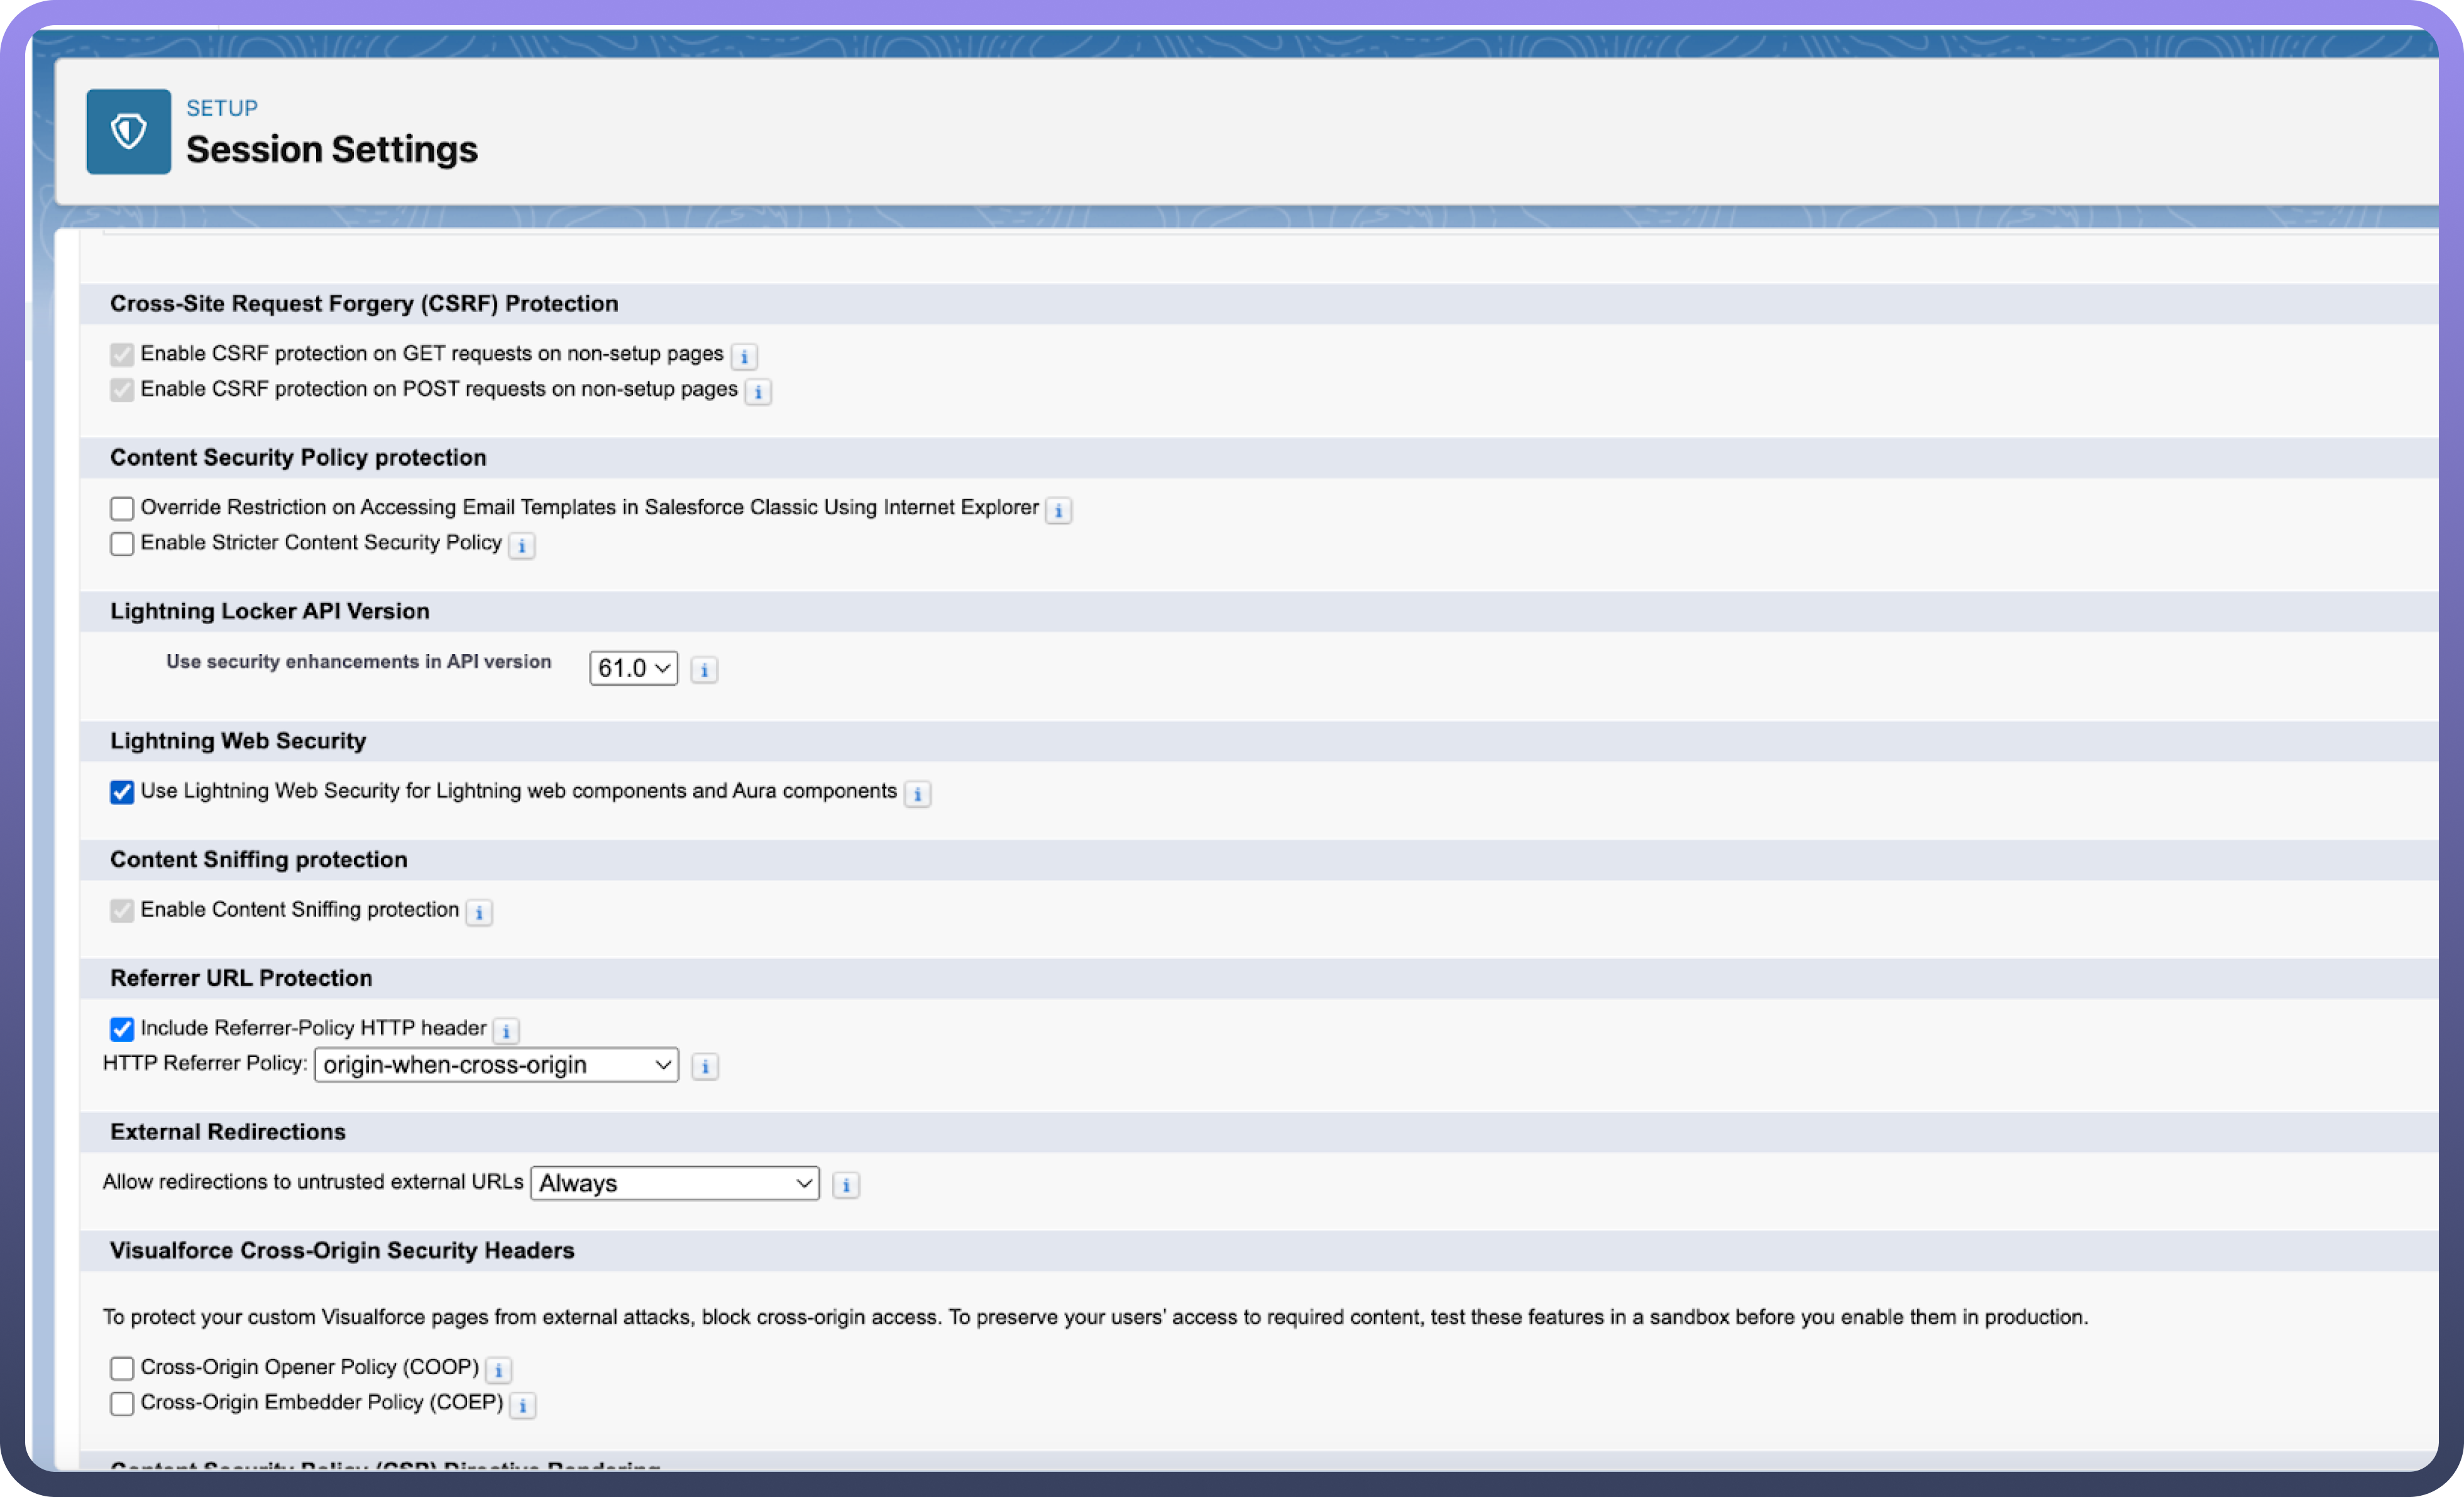
Task: Check Cross-Origin Opener Policy (COOP) box
Action: (x=122, y=1368)
